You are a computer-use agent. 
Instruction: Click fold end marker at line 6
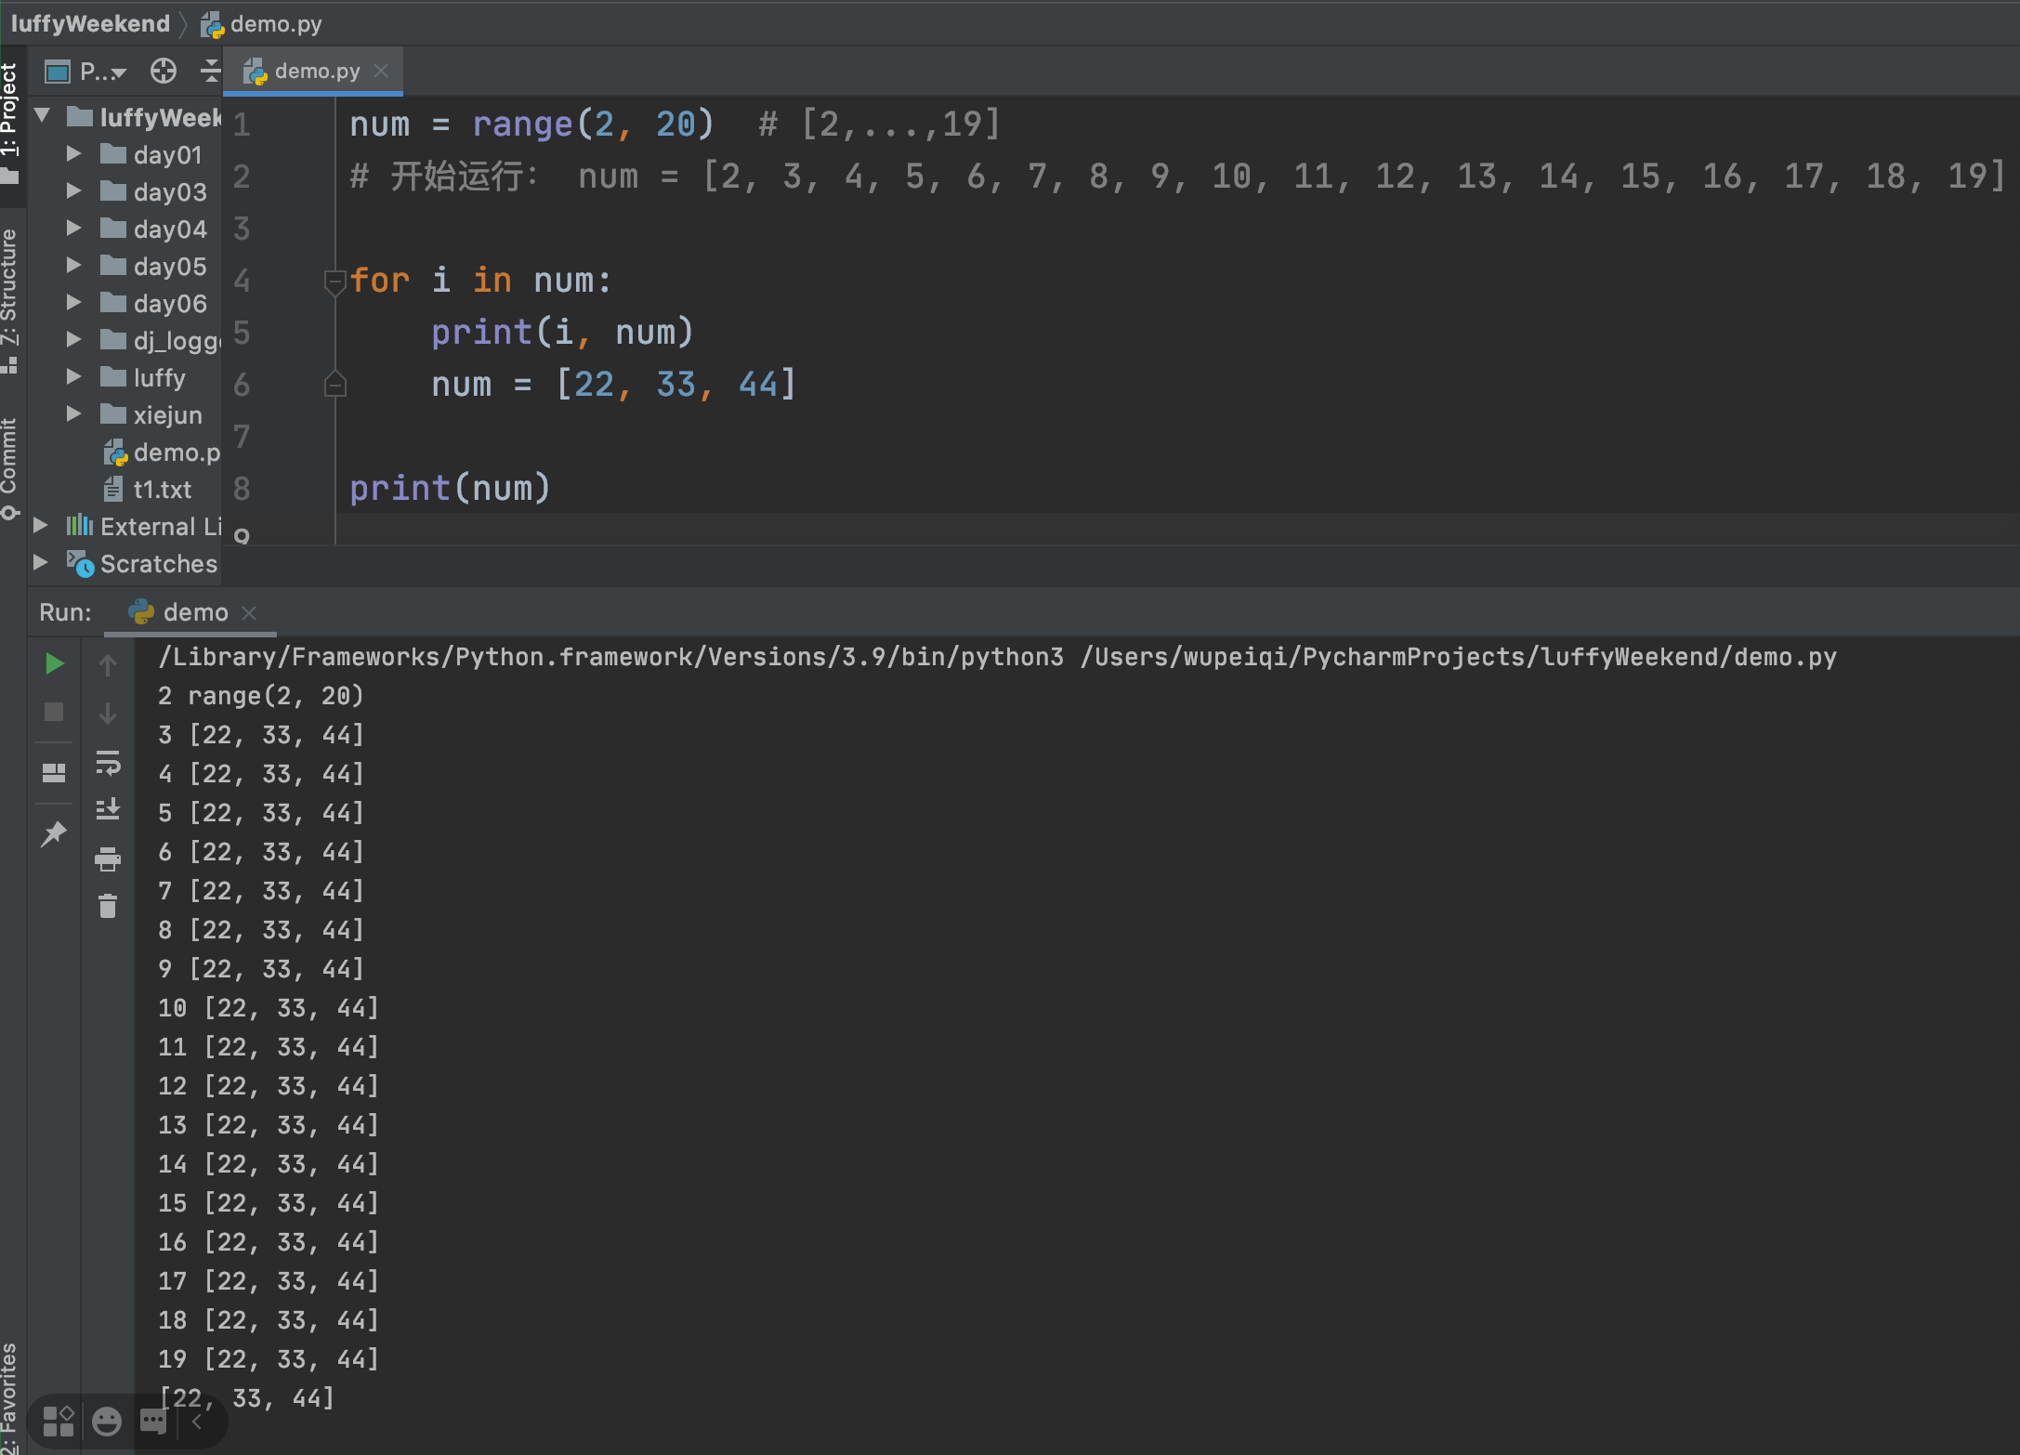(335, 384)
